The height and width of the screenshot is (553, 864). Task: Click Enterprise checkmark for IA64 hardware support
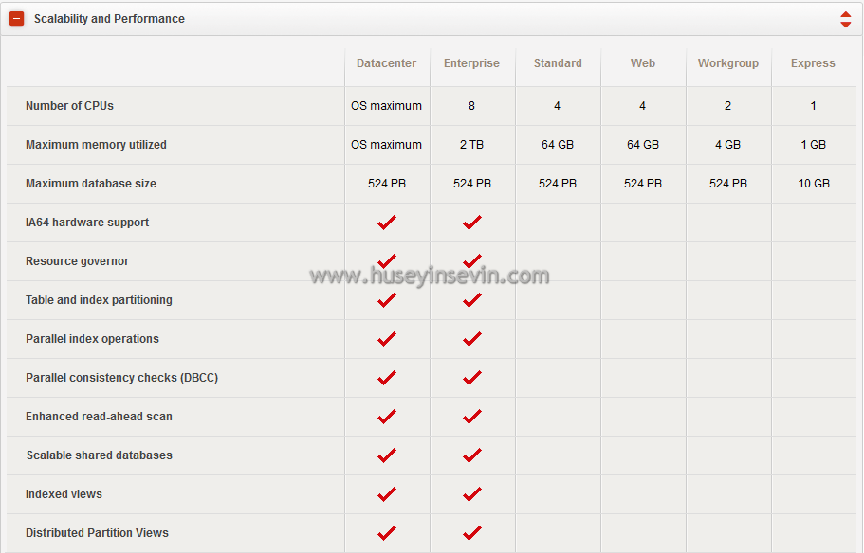tap(472, 223)
